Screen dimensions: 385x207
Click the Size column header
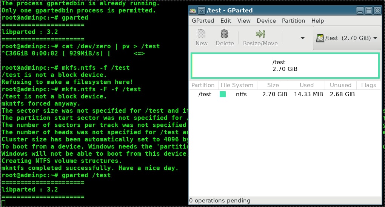(273, 85)
